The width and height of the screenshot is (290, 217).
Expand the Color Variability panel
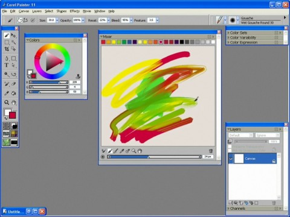[x=228, y=37]
